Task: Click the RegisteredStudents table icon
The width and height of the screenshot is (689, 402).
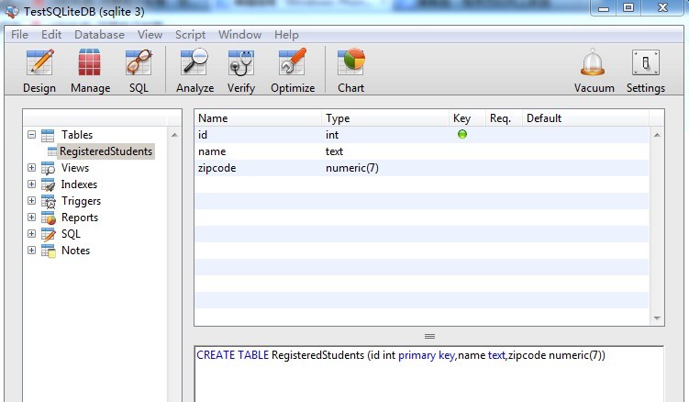Action: coord(52,151)
